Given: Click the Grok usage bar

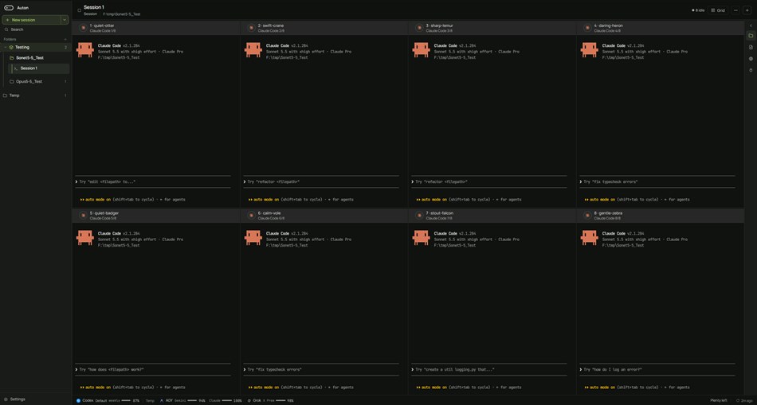Looking at the screenshot, I should pyautogui.click(x=280, y=400).
